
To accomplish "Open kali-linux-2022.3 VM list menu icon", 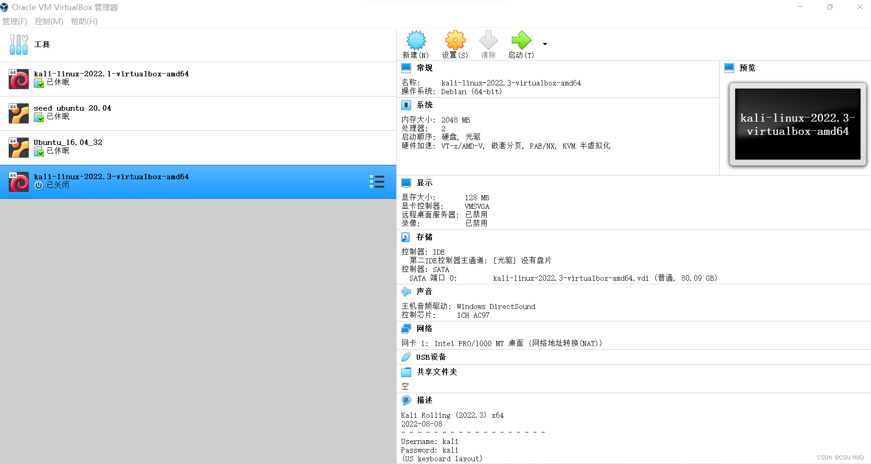I will tap(377, 181).
